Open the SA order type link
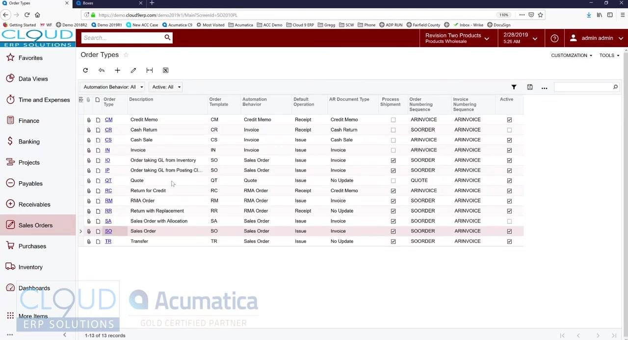The height and width of the screenshot is (340, 628). 108,221
